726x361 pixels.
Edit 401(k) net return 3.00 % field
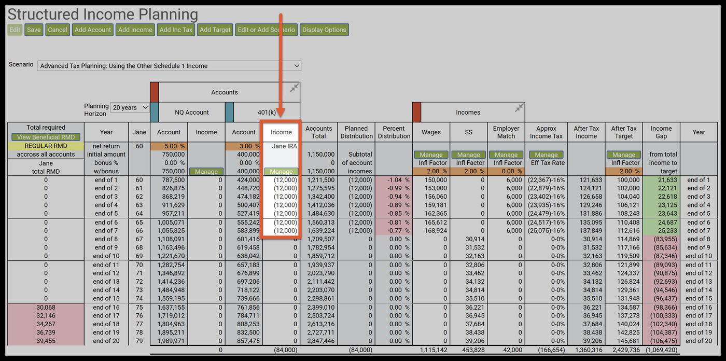(x=244, y=146)
